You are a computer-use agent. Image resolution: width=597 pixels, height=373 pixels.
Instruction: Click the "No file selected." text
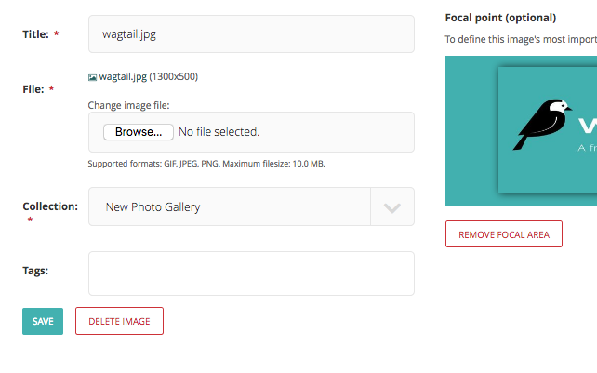pos(219,132)
